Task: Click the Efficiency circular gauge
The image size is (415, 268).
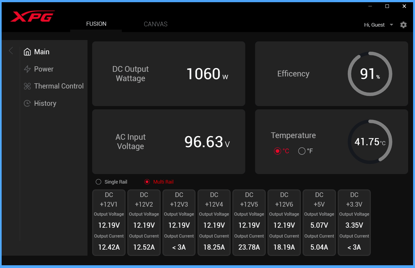Action: [x=370, y=74]
